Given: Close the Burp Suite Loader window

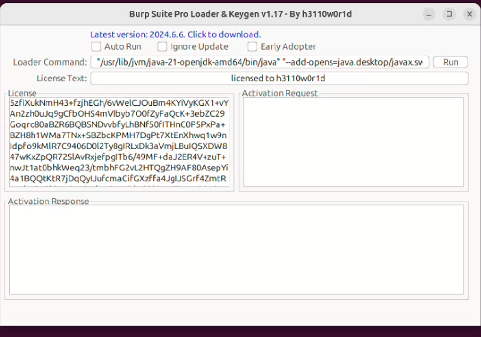Looking at the screenshot, I should point(470,14).
